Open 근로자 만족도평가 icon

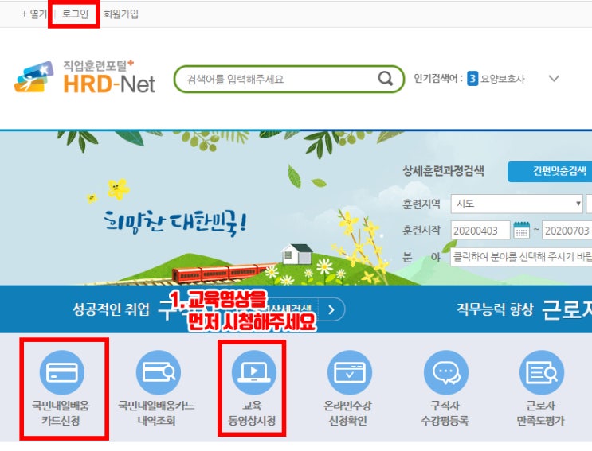point(542,372)
